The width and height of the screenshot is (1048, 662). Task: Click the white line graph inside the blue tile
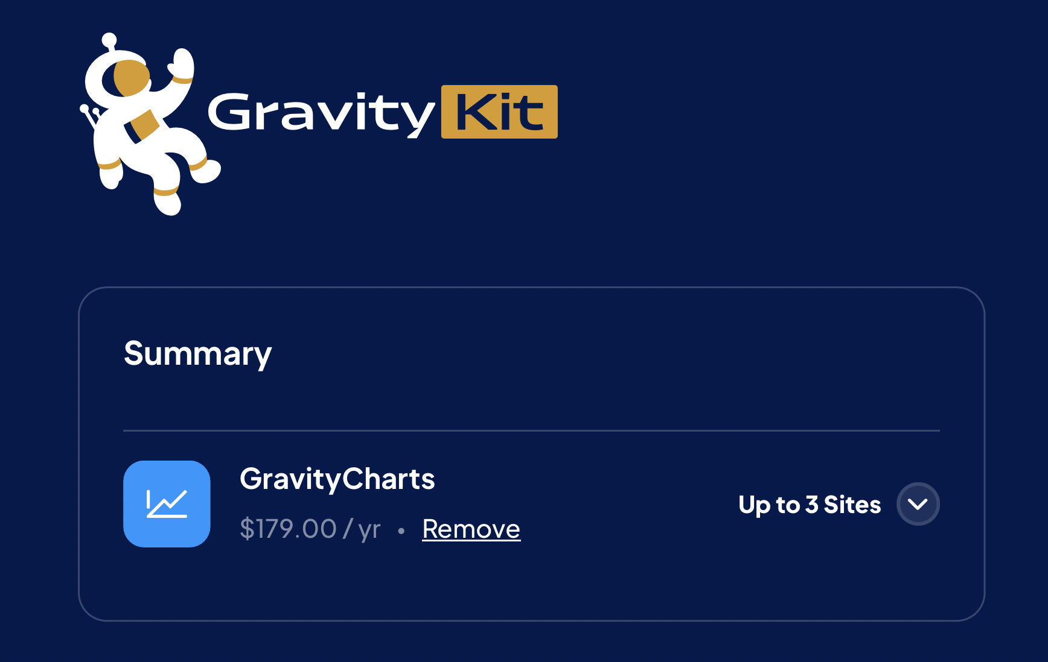point(167,503)
